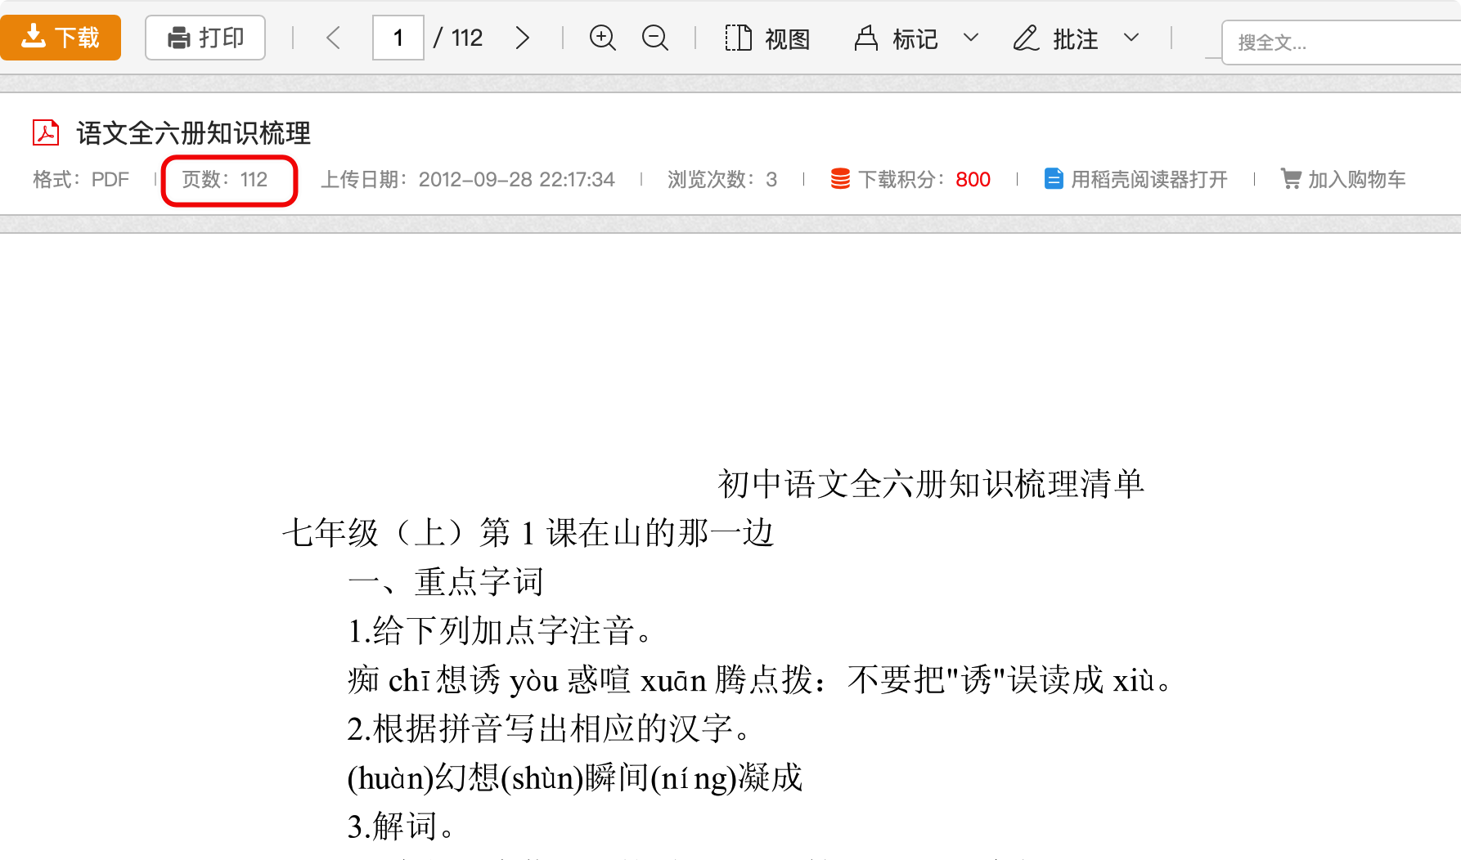Click the red PDF file icon
This screenshot has height=860, width=1461.
pos(46,132)
